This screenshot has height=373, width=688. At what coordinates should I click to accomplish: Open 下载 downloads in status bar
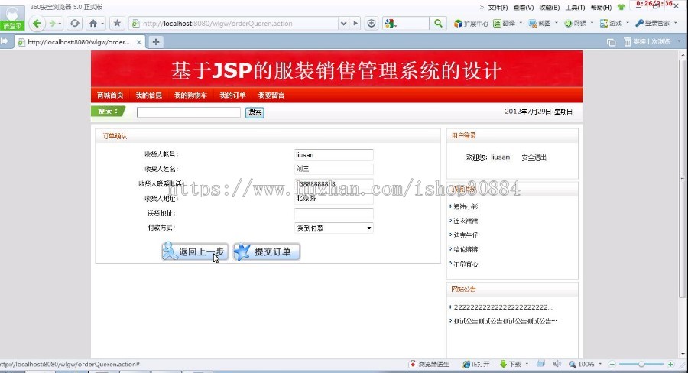click(x=511, y=365)
